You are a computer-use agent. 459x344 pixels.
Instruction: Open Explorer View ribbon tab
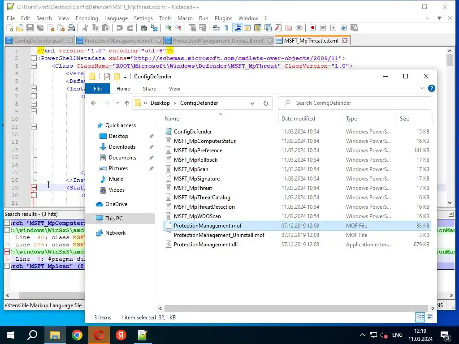point(174,89)
